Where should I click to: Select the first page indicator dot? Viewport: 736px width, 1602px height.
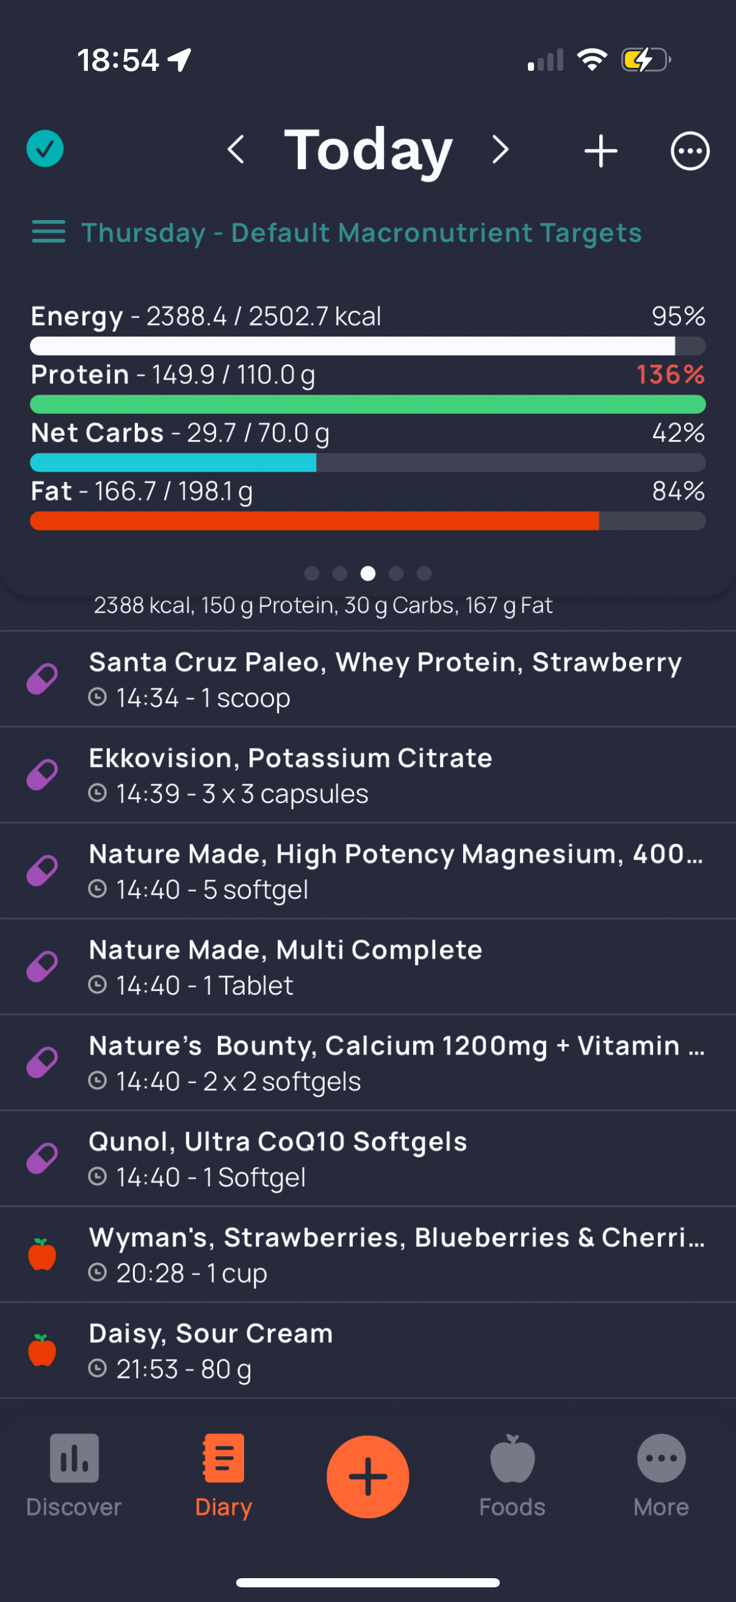[x=312, y=573]
